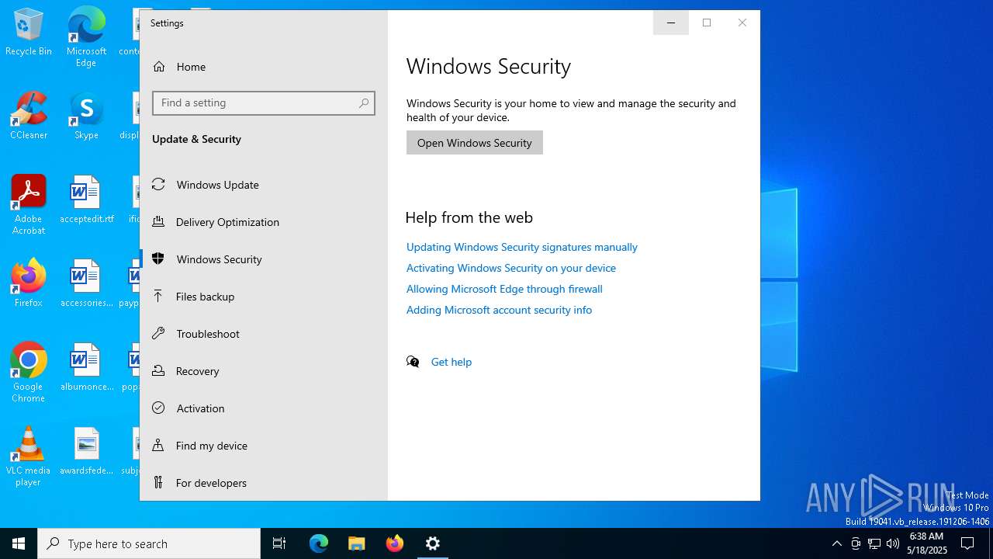This screenshot has height=559, width=993.
Task: Select Recovery in sidebar
Action: coord(263,371)
